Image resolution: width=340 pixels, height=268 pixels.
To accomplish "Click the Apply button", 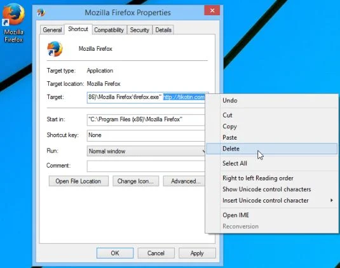I will [x=197, y=253].
